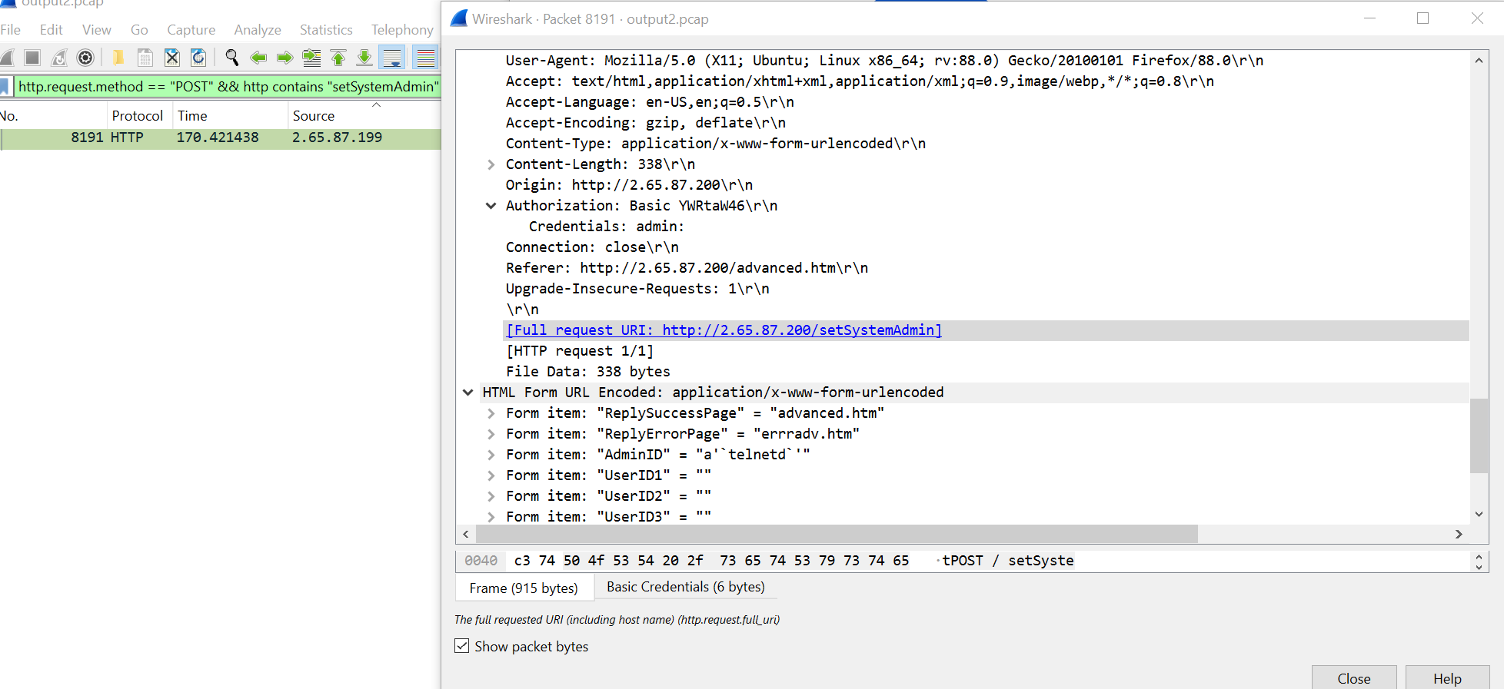Screen dimensions: 1504x689
Task: Select packet 8191 row in the packet list
Action: pyautogui.click(x=221, y=138)
